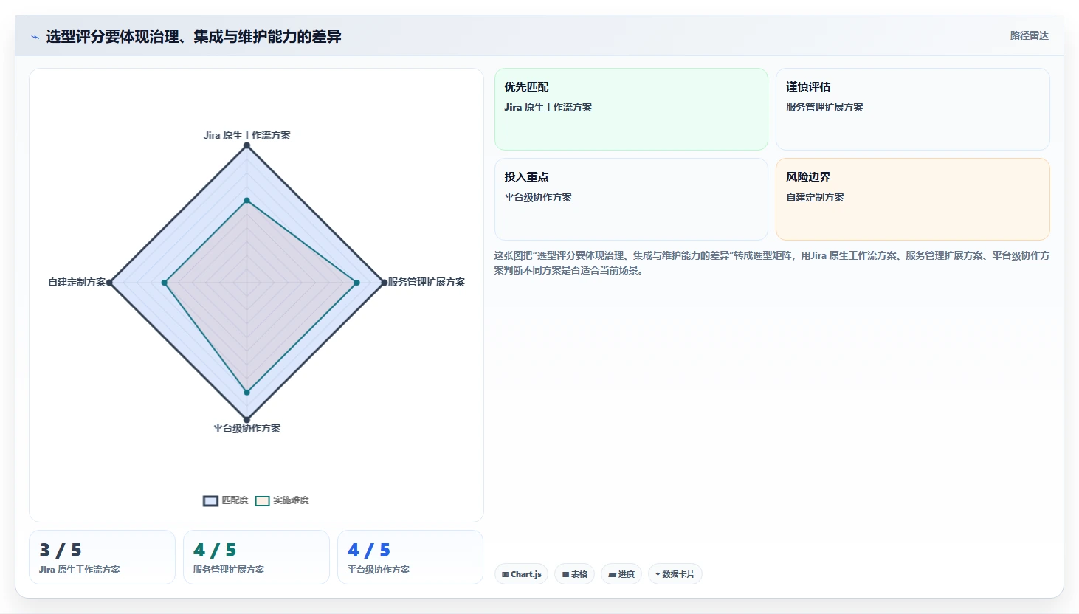Toggle the 实施难度 legend swatch
The width and height of the screenshot is (1079, 614).
262,500
